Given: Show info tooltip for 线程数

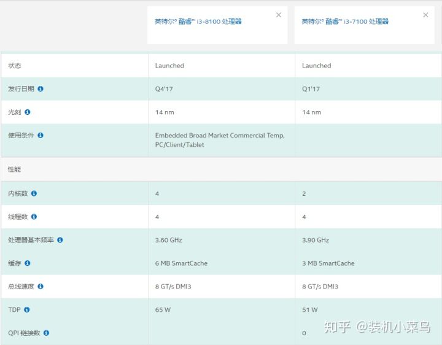Looking at the screenshot, I should coord(34,217).
